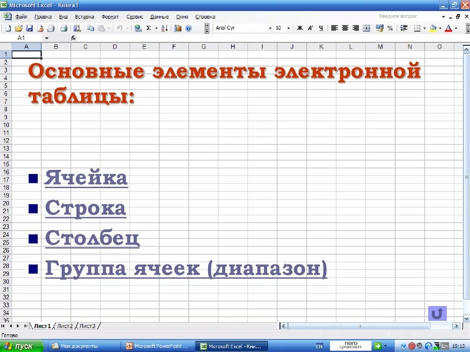The width and height of the screenshot is (470, 352).
Task: Open the Вставка menu
Action: [x=84, y=17]
